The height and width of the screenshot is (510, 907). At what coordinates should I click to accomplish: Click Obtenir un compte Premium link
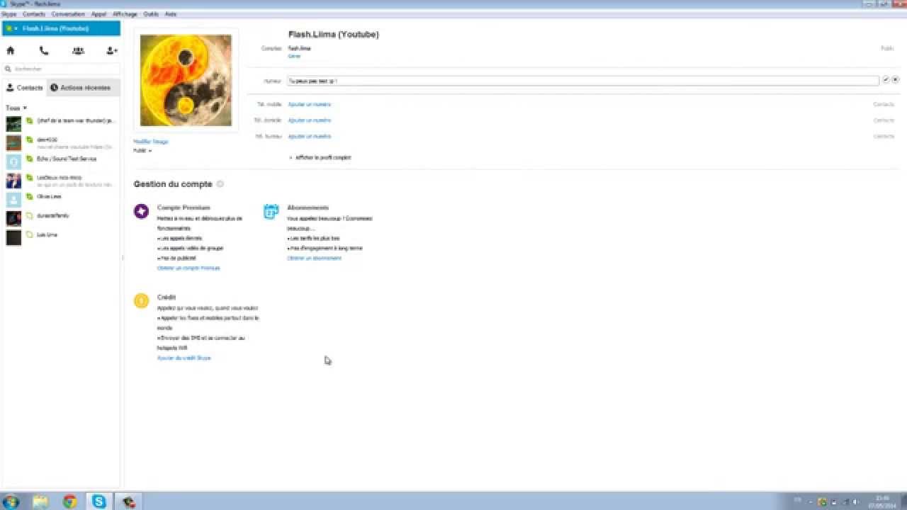pos(188,268)
